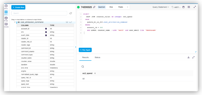Refresh the table list next to Search
Image resolution: width=202 pixels, height=95 pixels.
pos(71,13)
